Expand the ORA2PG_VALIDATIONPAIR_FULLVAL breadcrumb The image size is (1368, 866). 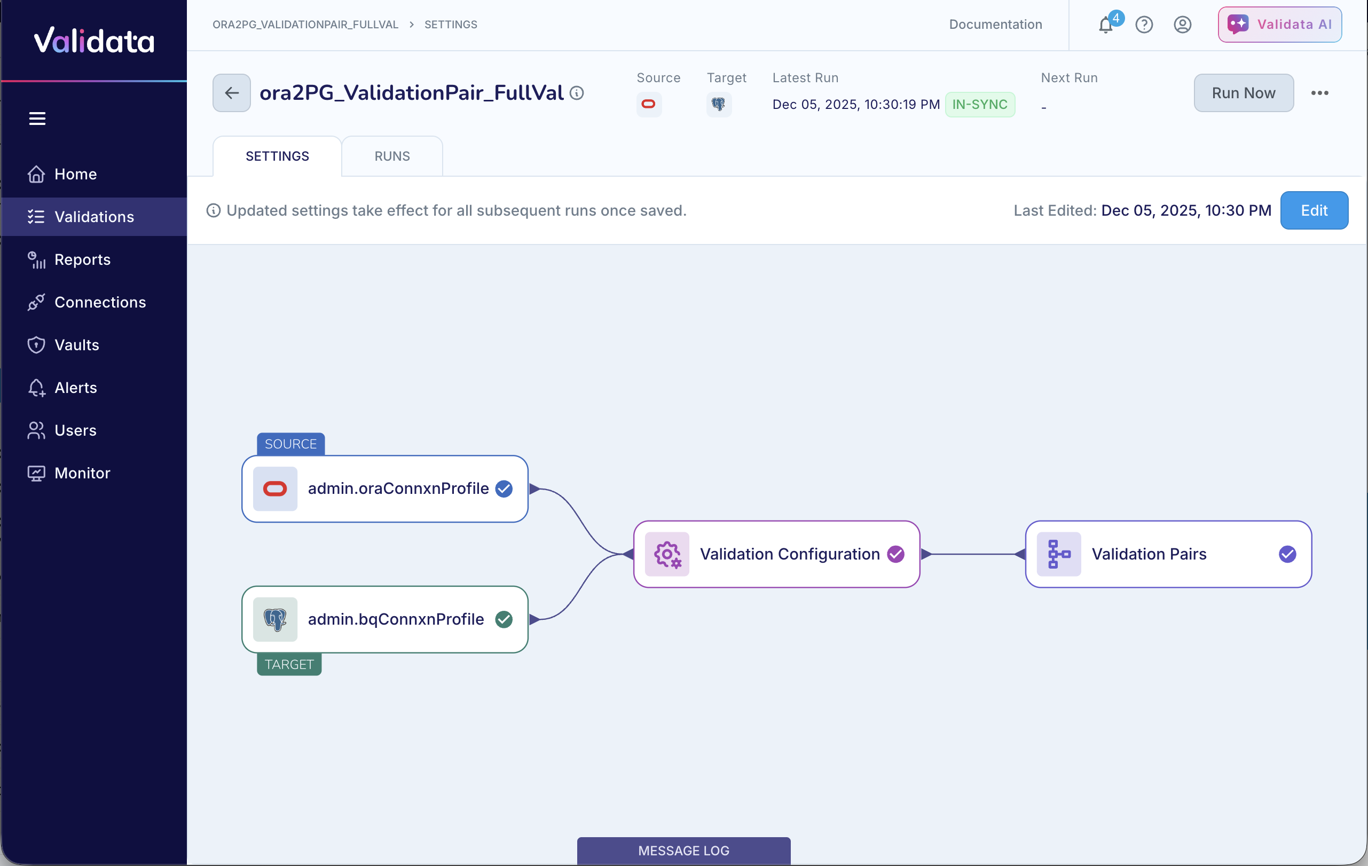tap(305, 25)
